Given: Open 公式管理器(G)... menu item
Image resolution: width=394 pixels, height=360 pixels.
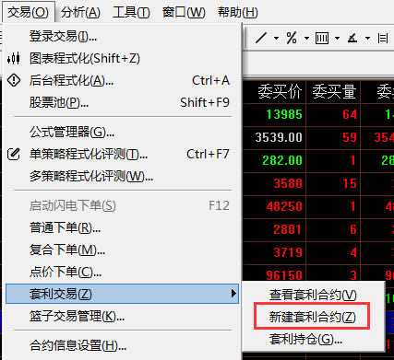Looking at the screenshot, I should (122, 133).
